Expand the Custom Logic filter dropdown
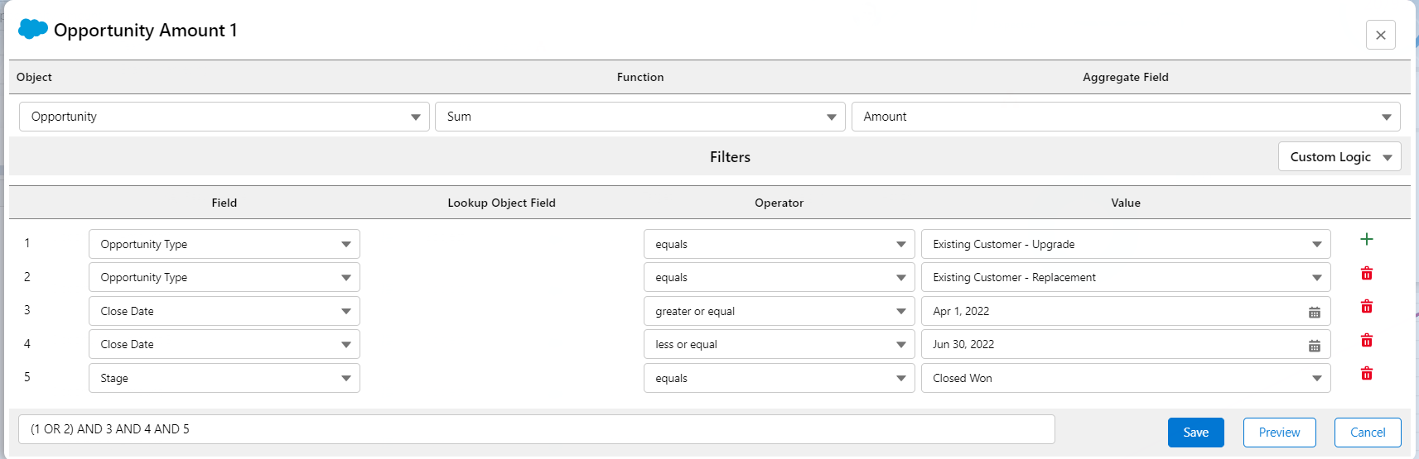 [x=1339, y=157]
